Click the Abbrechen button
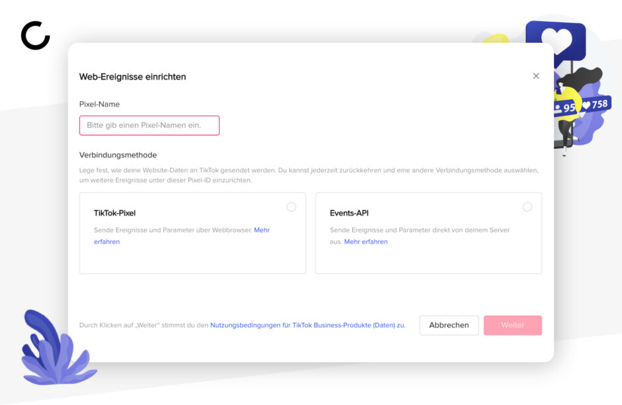 point(449,326)
